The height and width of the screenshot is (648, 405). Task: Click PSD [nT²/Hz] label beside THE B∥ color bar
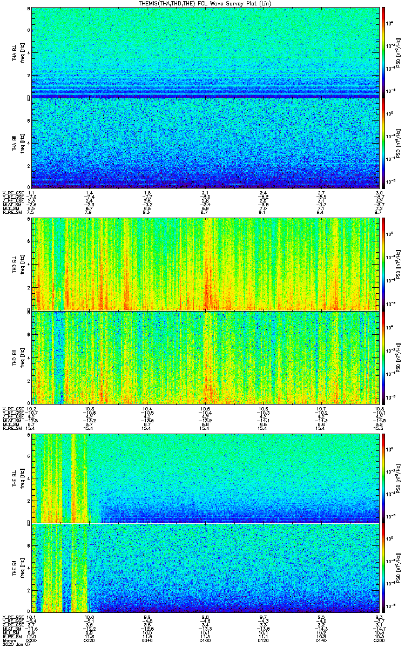point(399,568)
